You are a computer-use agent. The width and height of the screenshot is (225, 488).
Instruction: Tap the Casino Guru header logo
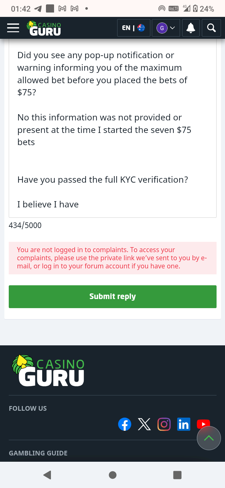point(44,28)
